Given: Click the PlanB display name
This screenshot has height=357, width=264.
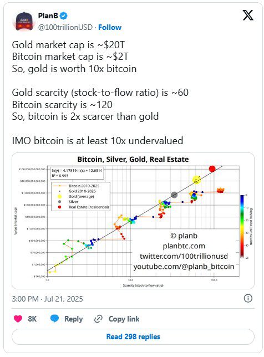Looking at the screenshot, I should click(48, 16).
